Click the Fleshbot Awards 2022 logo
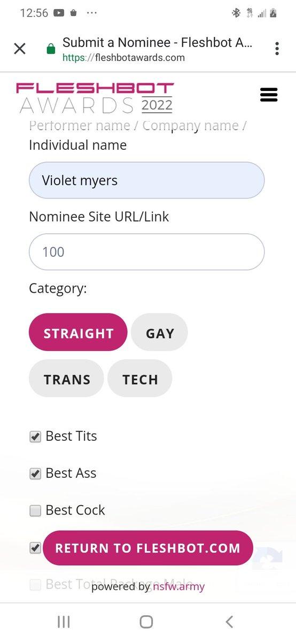Image resolution: width=296 pixels, height=642 pixels. pyautogui.click(x=95, y=98)
